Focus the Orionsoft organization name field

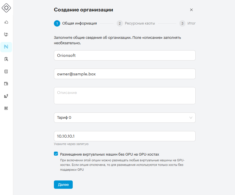coord(125,55)
